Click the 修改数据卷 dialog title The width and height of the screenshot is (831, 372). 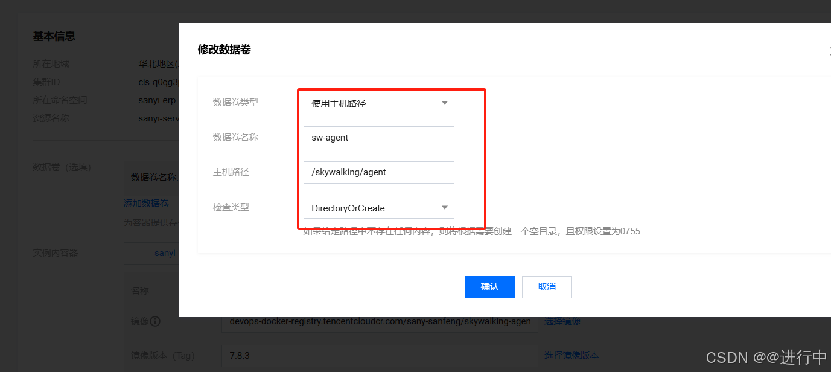pos(224,50)
